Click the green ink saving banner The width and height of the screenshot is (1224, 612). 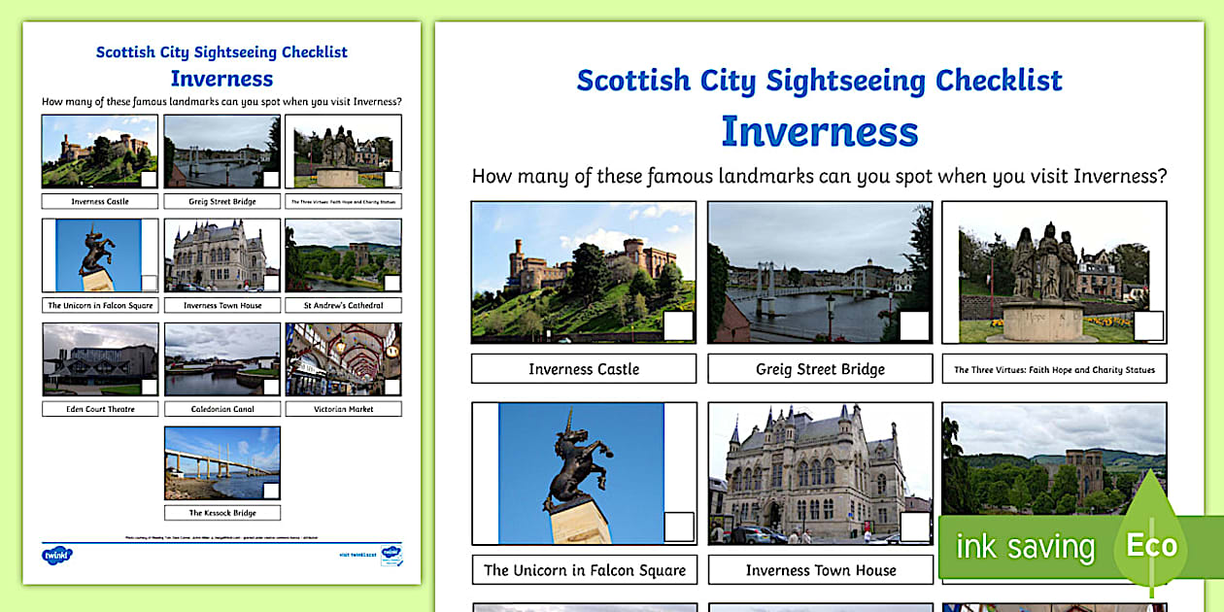coord(1025,547)
